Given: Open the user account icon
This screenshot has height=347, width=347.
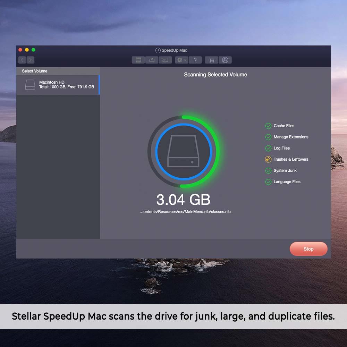Looking at the screenshot, I should 225,60.
